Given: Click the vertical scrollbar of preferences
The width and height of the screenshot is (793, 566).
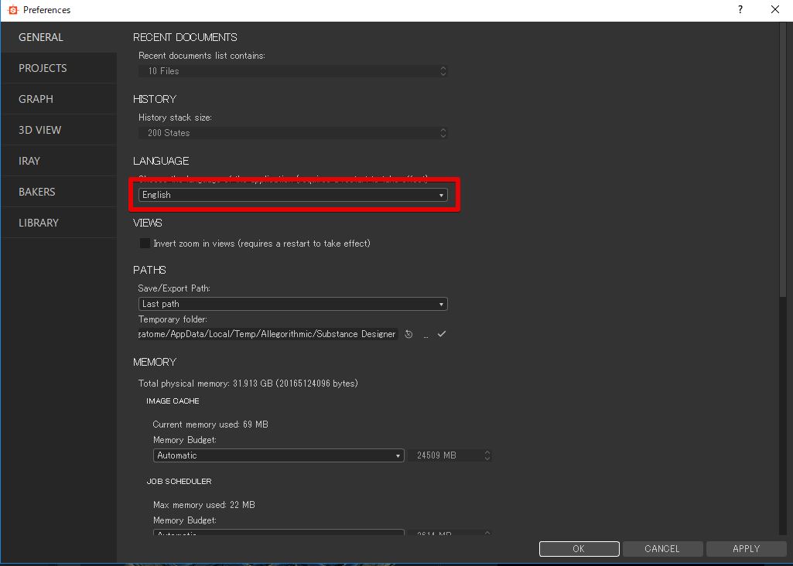Looking at the screenshot, I should click(x=784, y=159).
